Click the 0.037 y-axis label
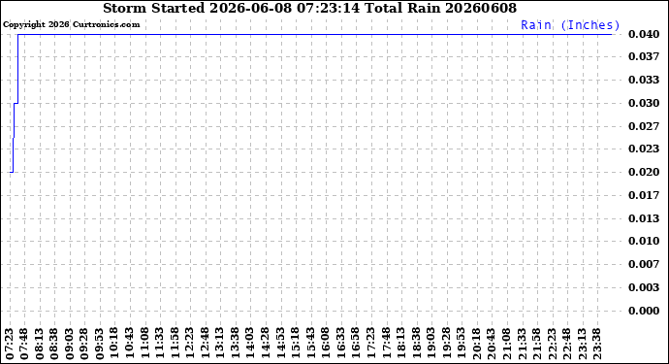Screen dimensions: 669x364 pyautogui.click(x=644, y=57)
